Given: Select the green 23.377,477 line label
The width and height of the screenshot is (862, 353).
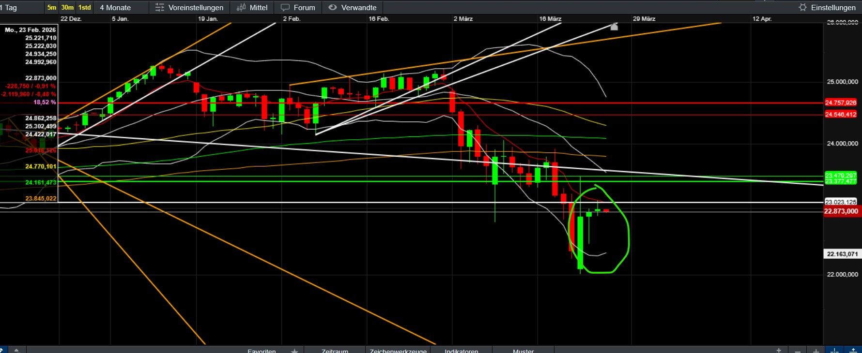Looking at the screenshot, I should (841, 181).
